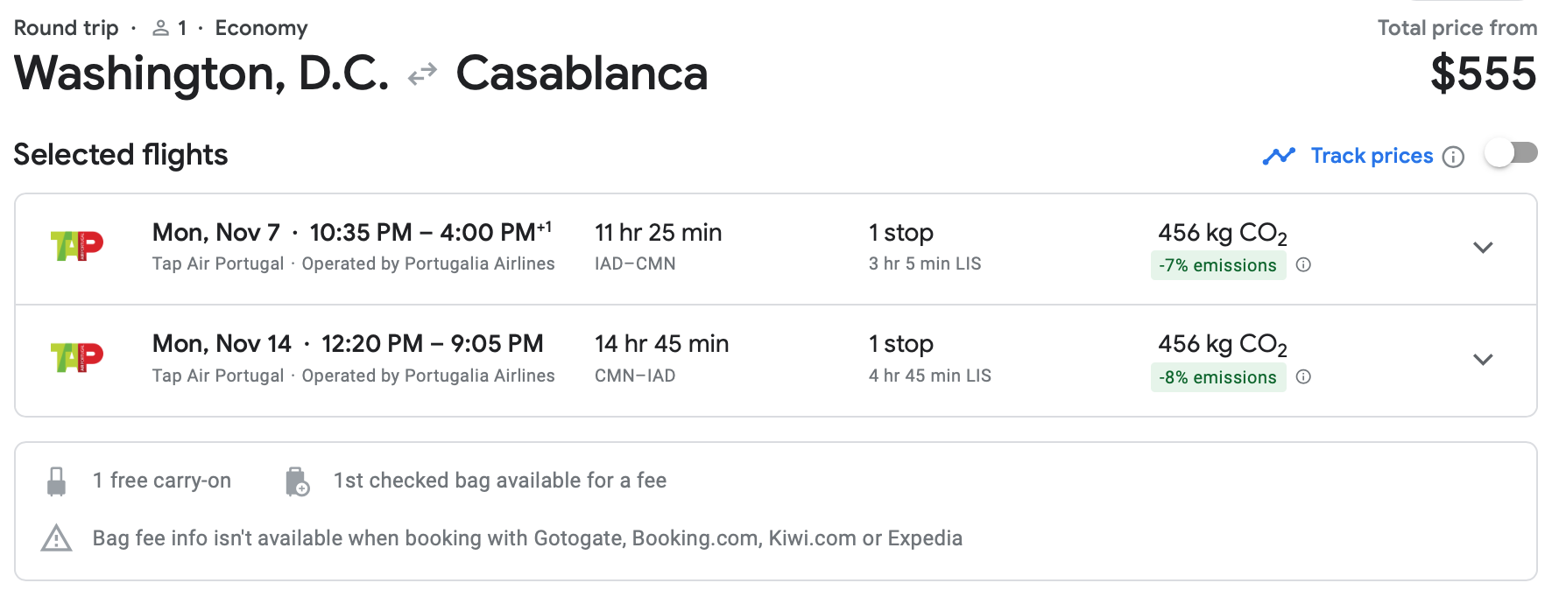Click the Track prices info icon
Screen dimensions: 1566x597
pos(1453,157)
